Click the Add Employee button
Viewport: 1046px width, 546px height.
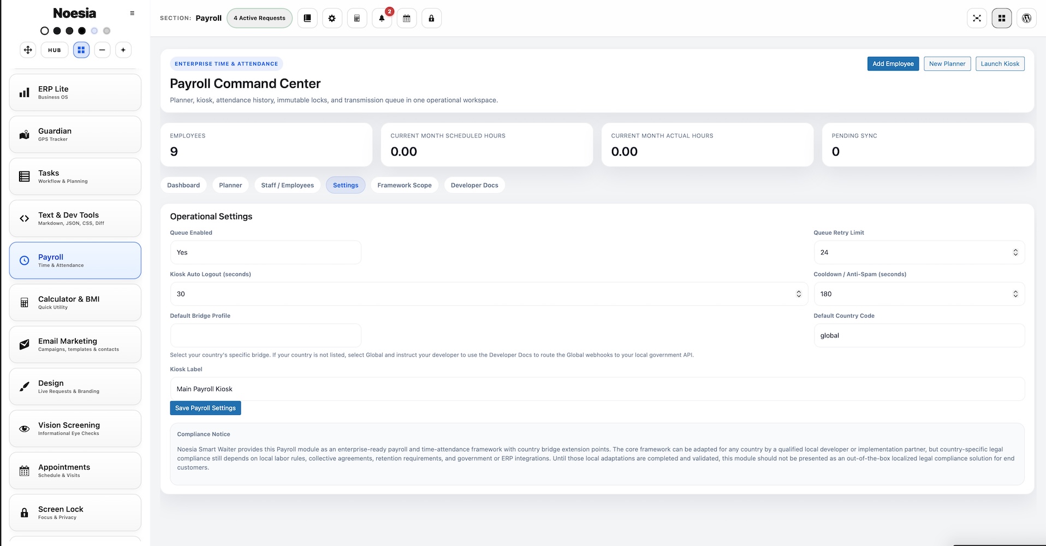coord(893,64)
